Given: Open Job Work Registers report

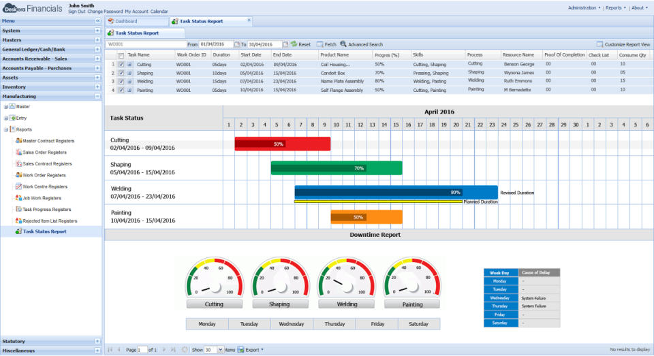Looking at the screenshot, I should tap(42, 198).
